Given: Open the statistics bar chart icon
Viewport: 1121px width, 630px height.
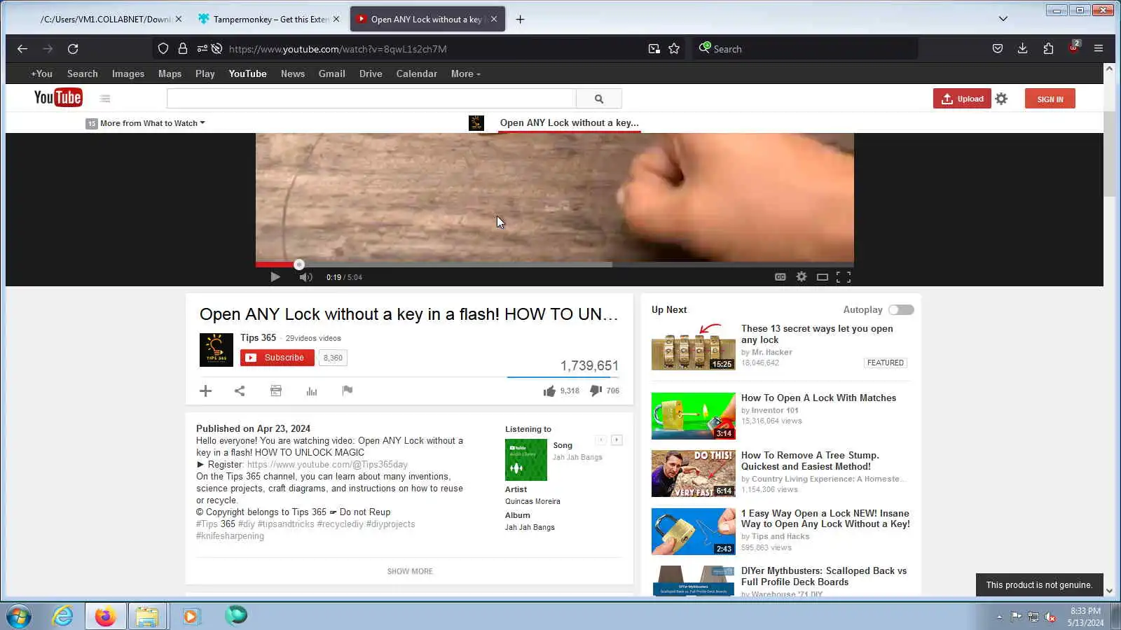Looking at the screenshot, I should [x=312, y=391].
